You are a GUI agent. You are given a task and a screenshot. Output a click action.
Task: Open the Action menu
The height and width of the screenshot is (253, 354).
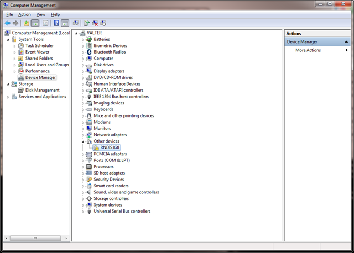(24, 14)
